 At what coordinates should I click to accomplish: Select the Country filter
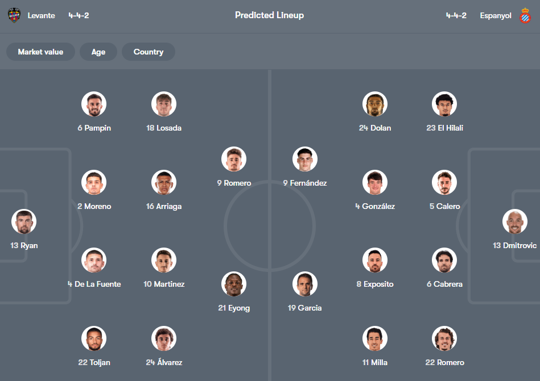(148, 52)
